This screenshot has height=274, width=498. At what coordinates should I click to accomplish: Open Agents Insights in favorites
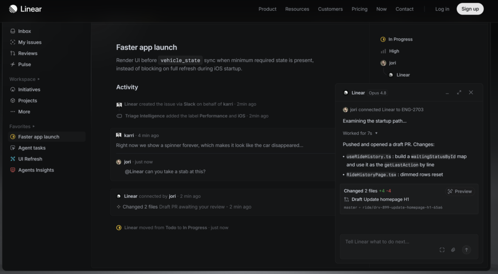point(36,170)
